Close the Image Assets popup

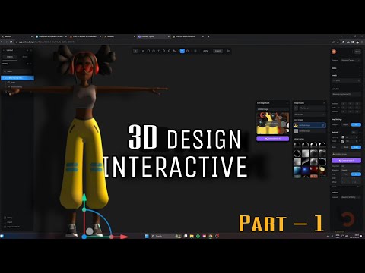pyautogui.click(x=324, y=103)
